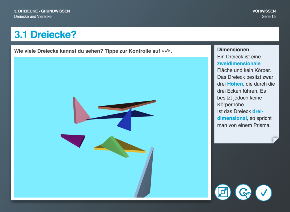The image size is (290, 212).
Task: Open the 'Höhen' highlighted link
Action: pyautogui.click(x=235, y=84)
